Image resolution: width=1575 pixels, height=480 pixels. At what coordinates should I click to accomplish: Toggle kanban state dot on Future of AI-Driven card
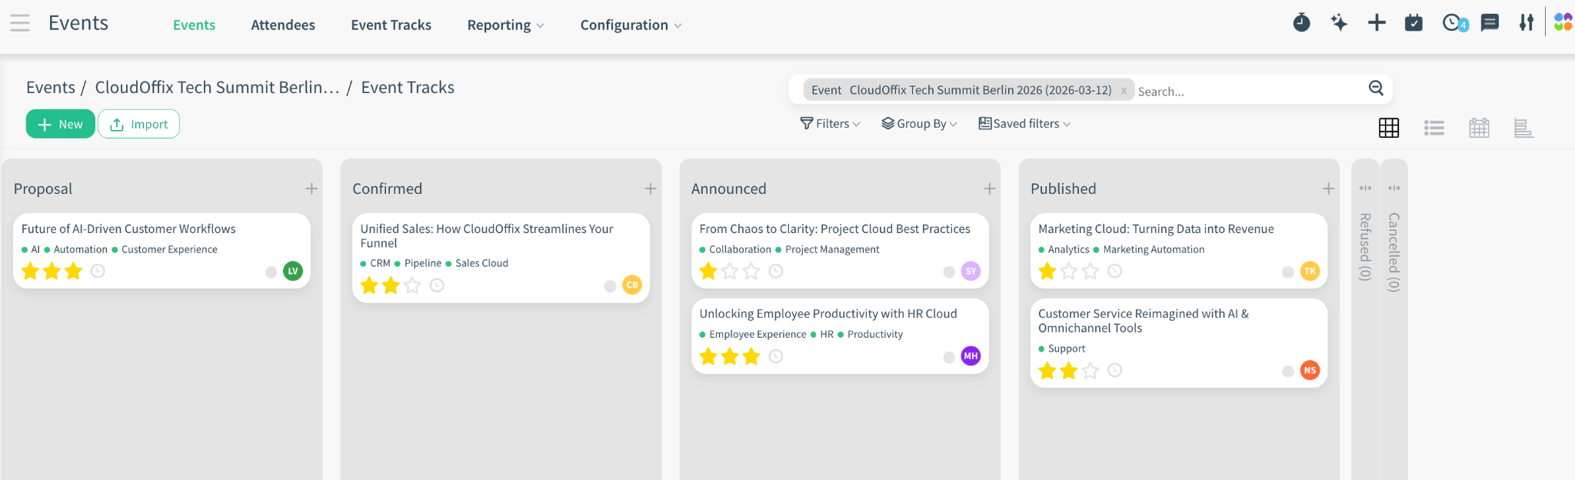[271, 272]
